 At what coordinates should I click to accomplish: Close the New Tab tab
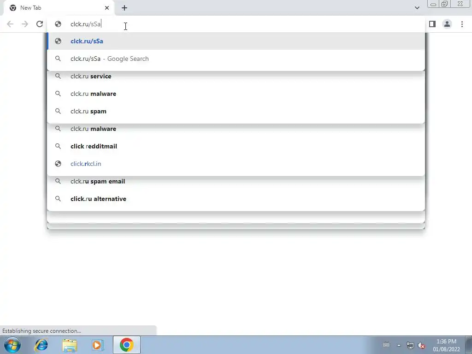pos(107,8)
